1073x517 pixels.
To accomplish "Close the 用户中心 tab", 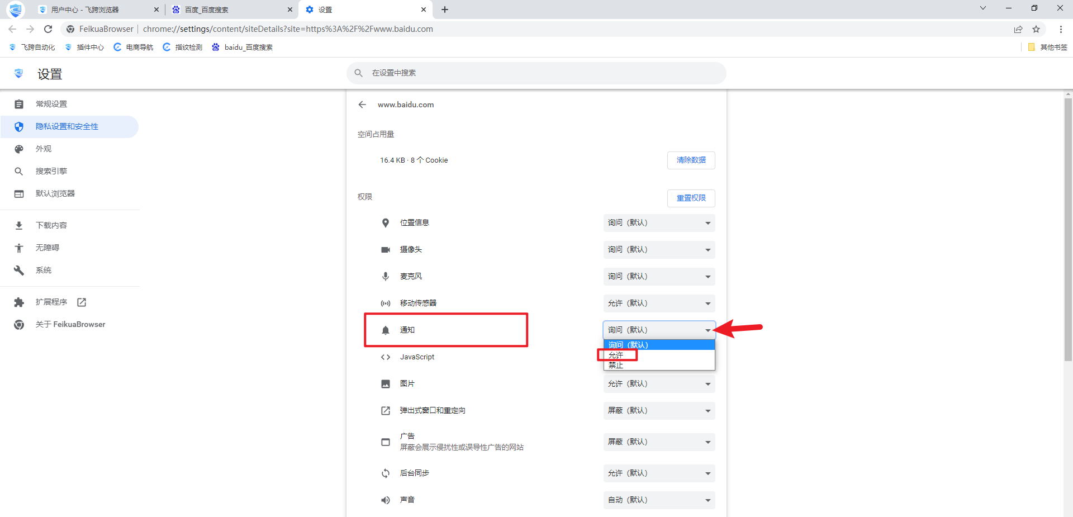I will tap(156, 10).
